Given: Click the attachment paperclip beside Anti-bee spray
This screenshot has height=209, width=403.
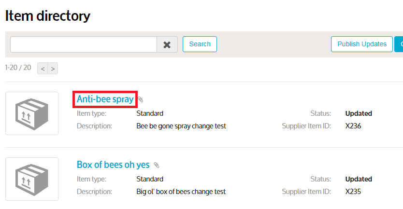Looking at the screenshot, I should click(x=141, y=99).
